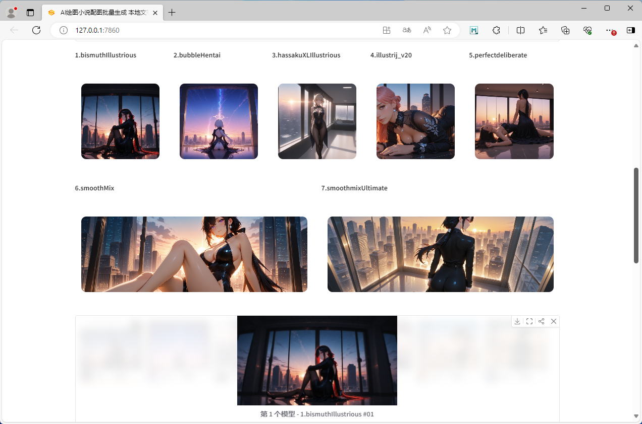Toggle split screen view
The image size is (642, 424).
tap(521, 30)
